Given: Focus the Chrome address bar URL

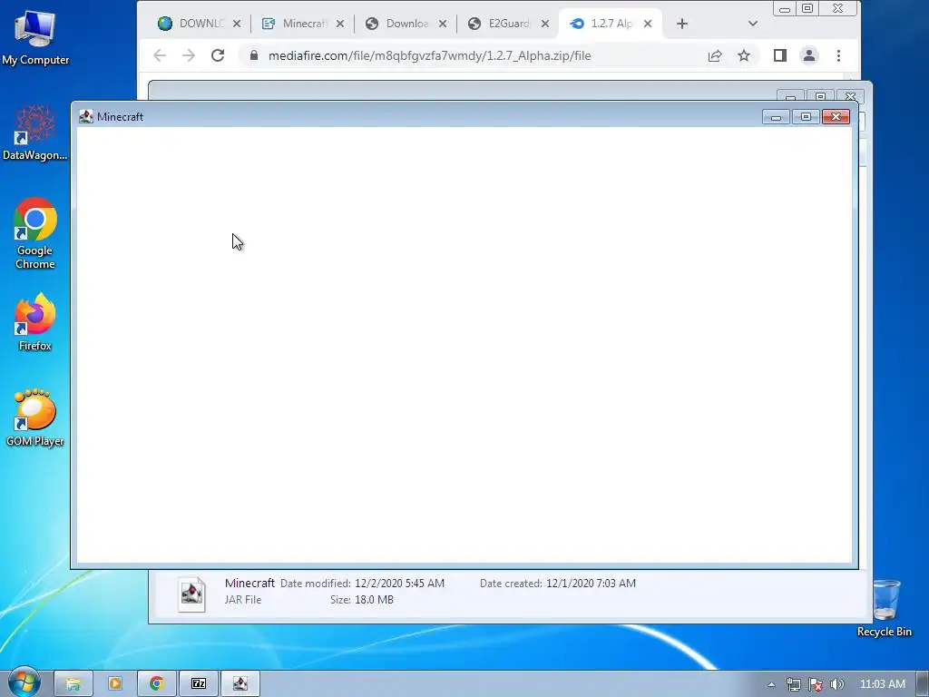Looking at the screenshot, I should [429, 55].
